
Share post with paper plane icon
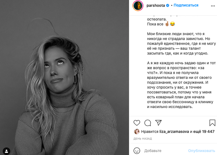pyautogui.click(x=158, y=123)
